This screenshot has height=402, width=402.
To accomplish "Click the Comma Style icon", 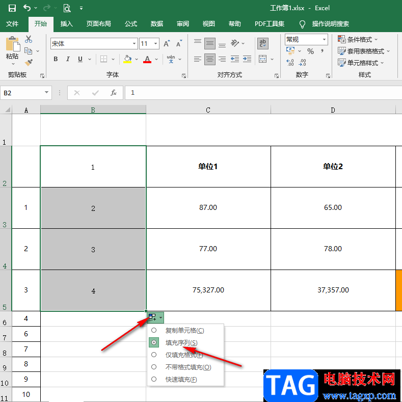I will tap(322, 51).
